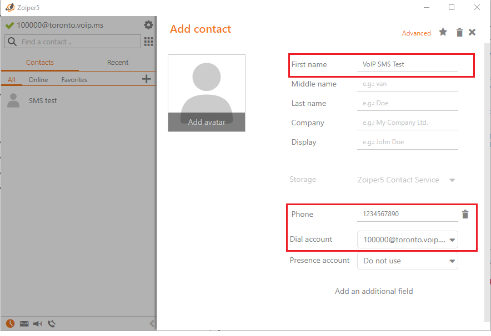Viewport: 491px width, 336px height.
Task: Open the settings gear menu
Action: [x=148, y=24]
